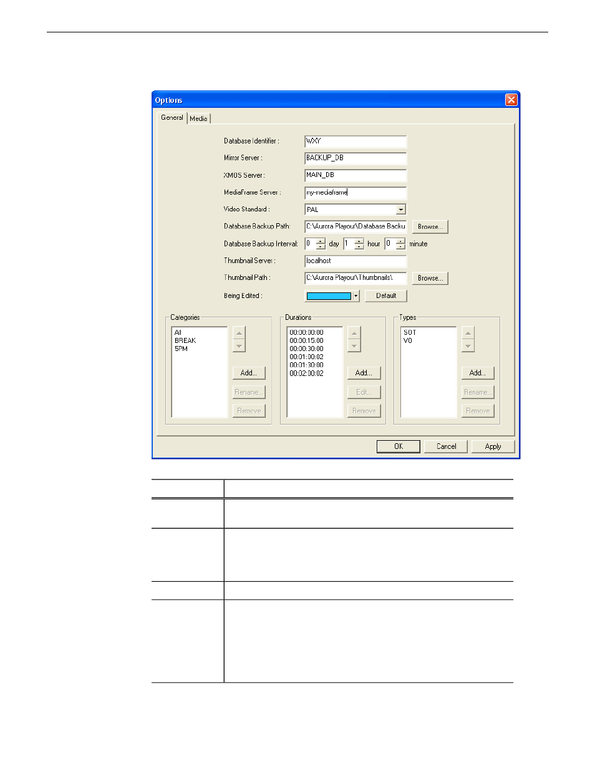Click Edit in Durations group

(364, 392)
